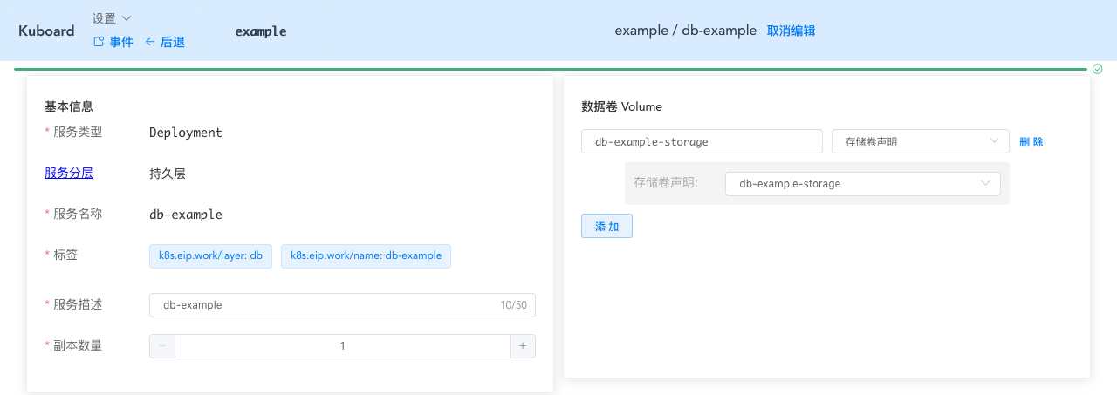Click the green success check icon

(1098, 69)
